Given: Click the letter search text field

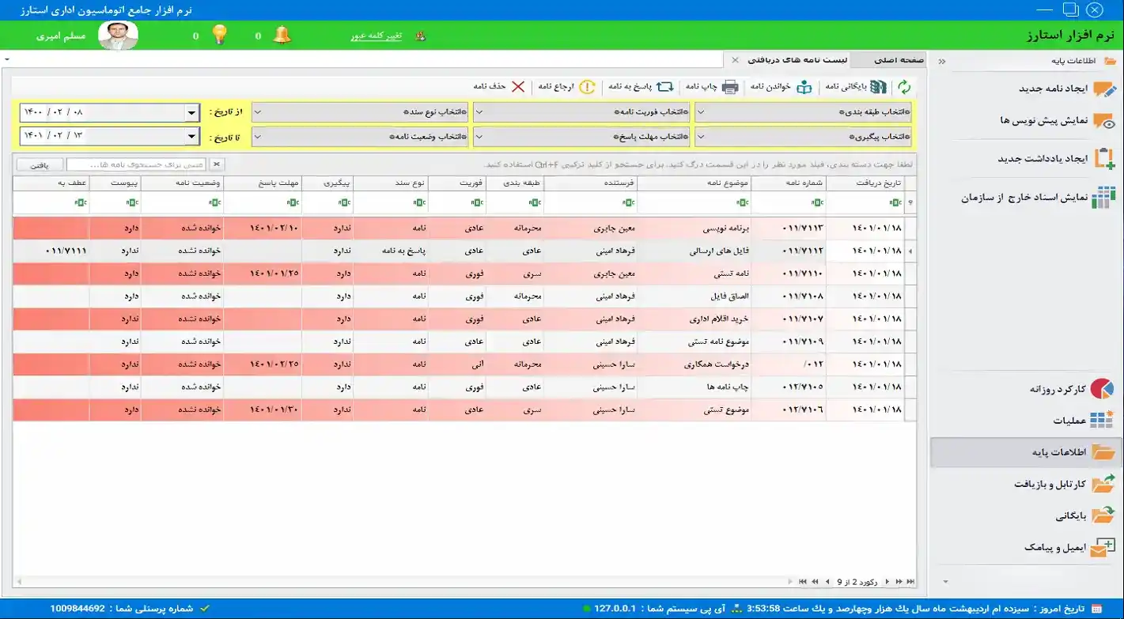Looking at the screenshot, I should (x=136, y=165).
